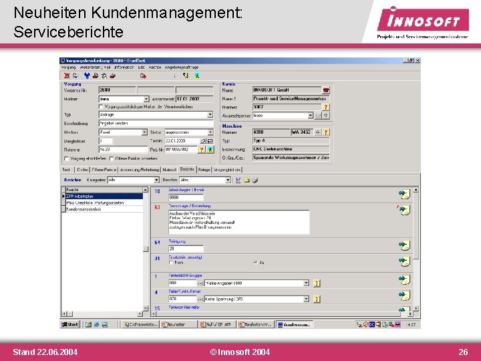Tick the Vorgang abschließen checkbox
This screenshot has width=481, height=361.
tap(66, 158)
